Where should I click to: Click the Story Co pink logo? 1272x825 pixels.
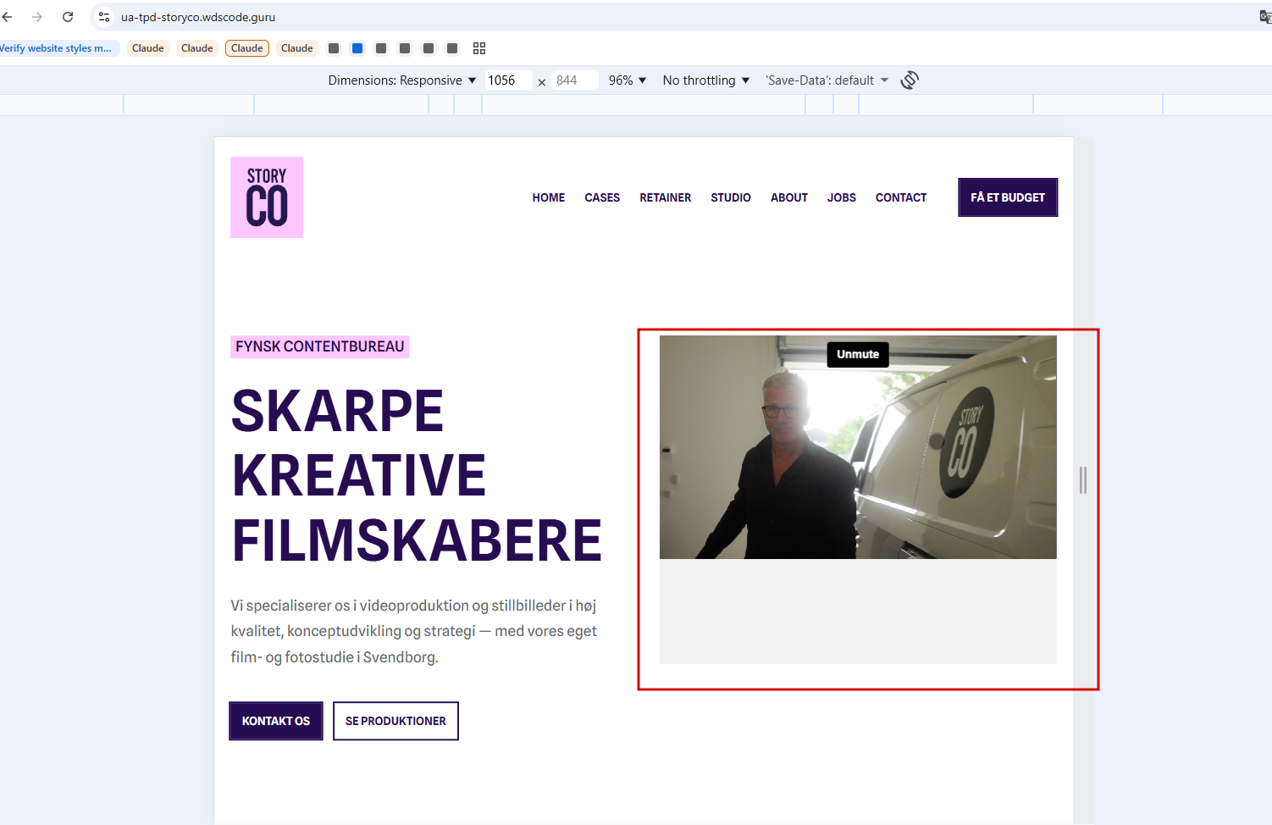click(x=267, y=197)
